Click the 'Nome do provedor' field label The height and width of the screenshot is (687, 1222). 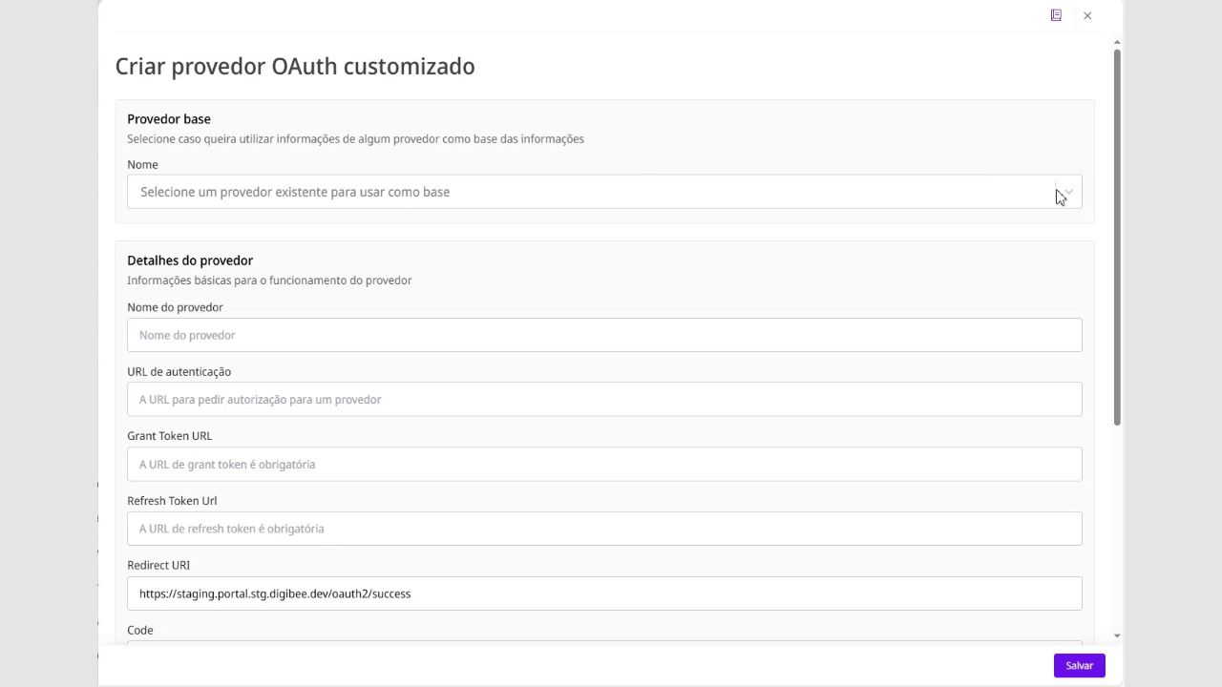tap(175, 307)
